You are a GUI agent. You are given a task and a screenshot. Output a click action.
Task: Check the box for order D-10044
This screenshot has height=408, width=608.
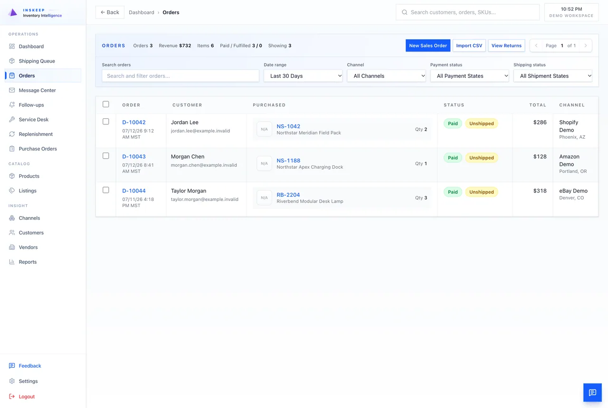pos(106,190)
